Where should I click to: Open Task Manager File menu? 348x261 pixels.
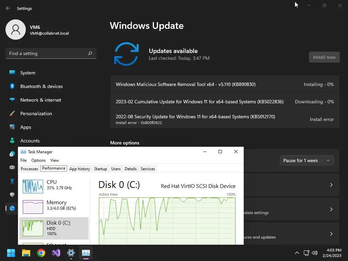[x=23, y=160]
